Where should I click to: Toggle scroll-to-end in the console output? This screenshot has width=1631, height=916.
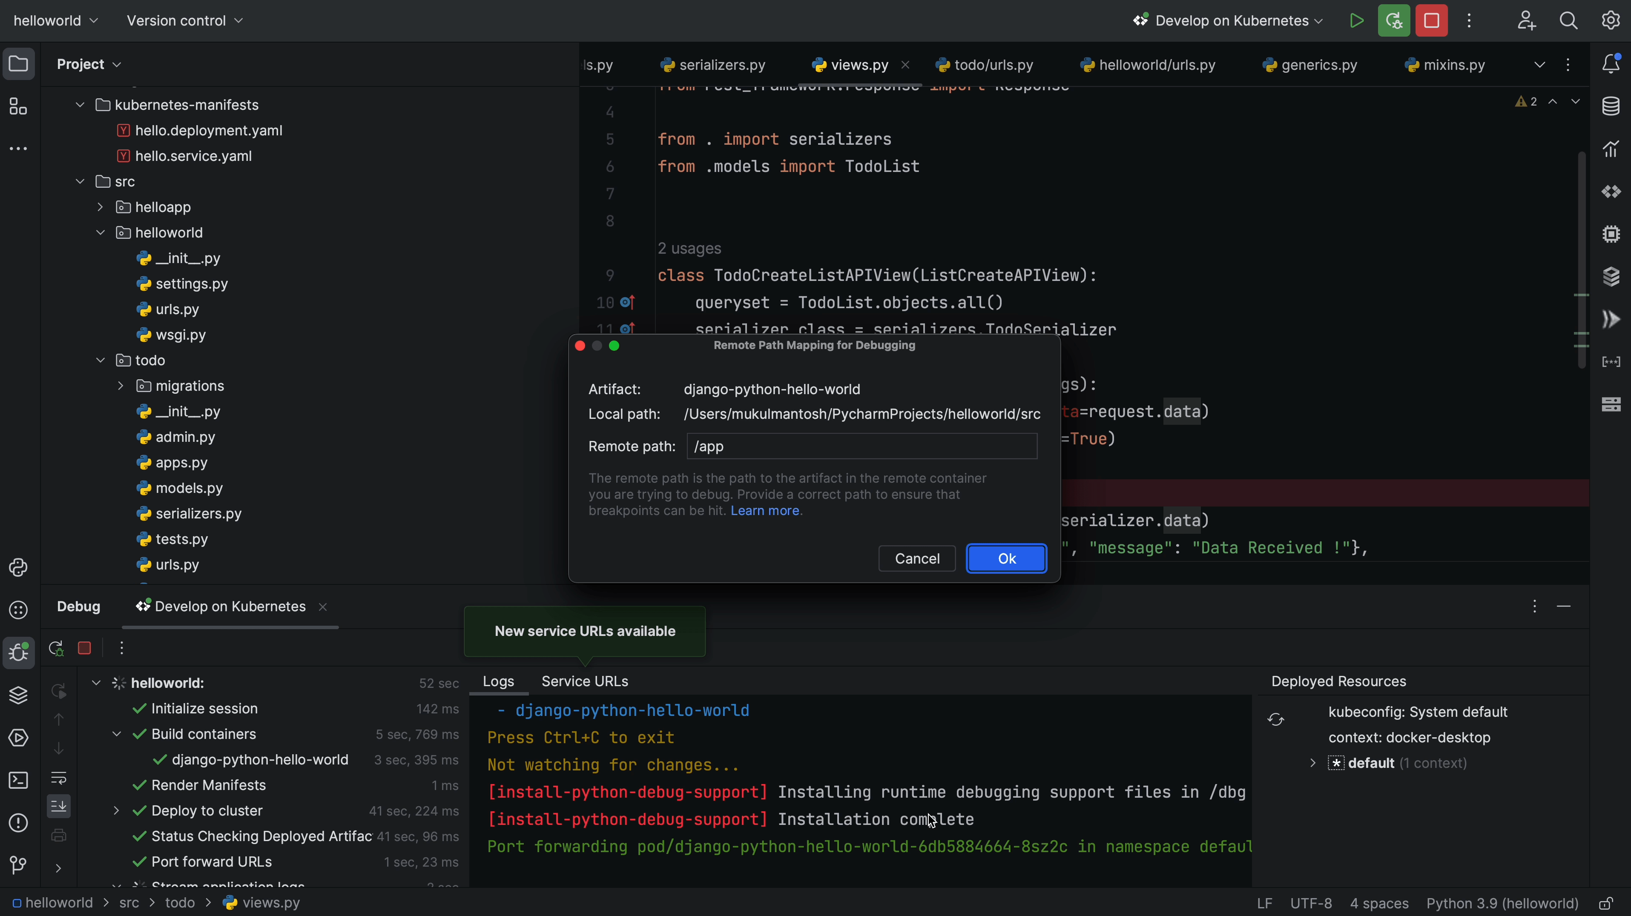coord(58,806)
